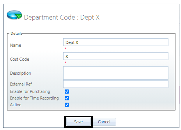Click the Active label text

16,105
